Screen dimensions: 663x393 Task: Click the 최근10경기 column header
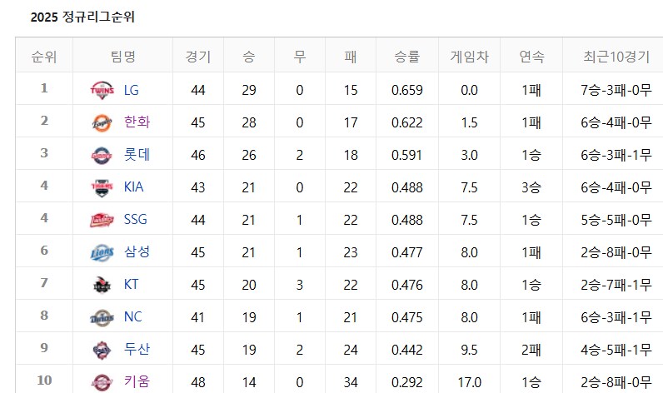click(x=616, y=57)
